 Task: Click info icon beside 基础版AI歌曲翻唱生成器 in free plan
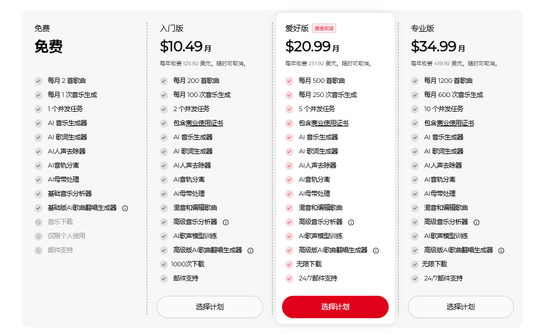(125, 208)
